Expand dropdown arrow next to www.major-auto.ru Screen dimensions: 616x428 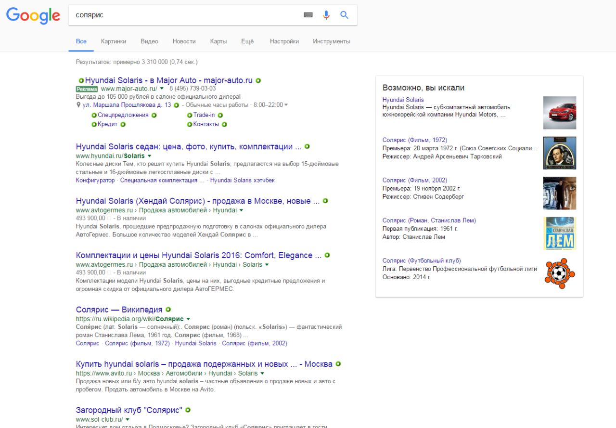162,89
